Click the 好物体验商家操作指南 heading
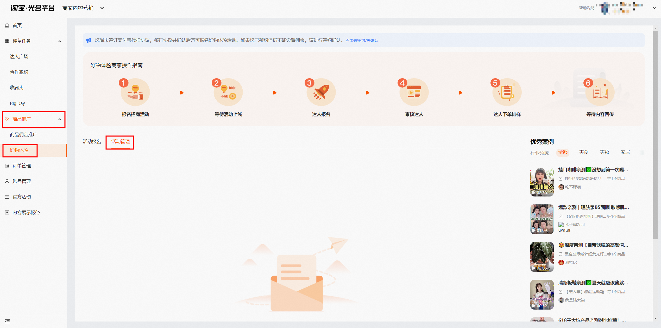The width and height of the screenshot is (661, 328). pyautogui.click(x=117, y=65)
